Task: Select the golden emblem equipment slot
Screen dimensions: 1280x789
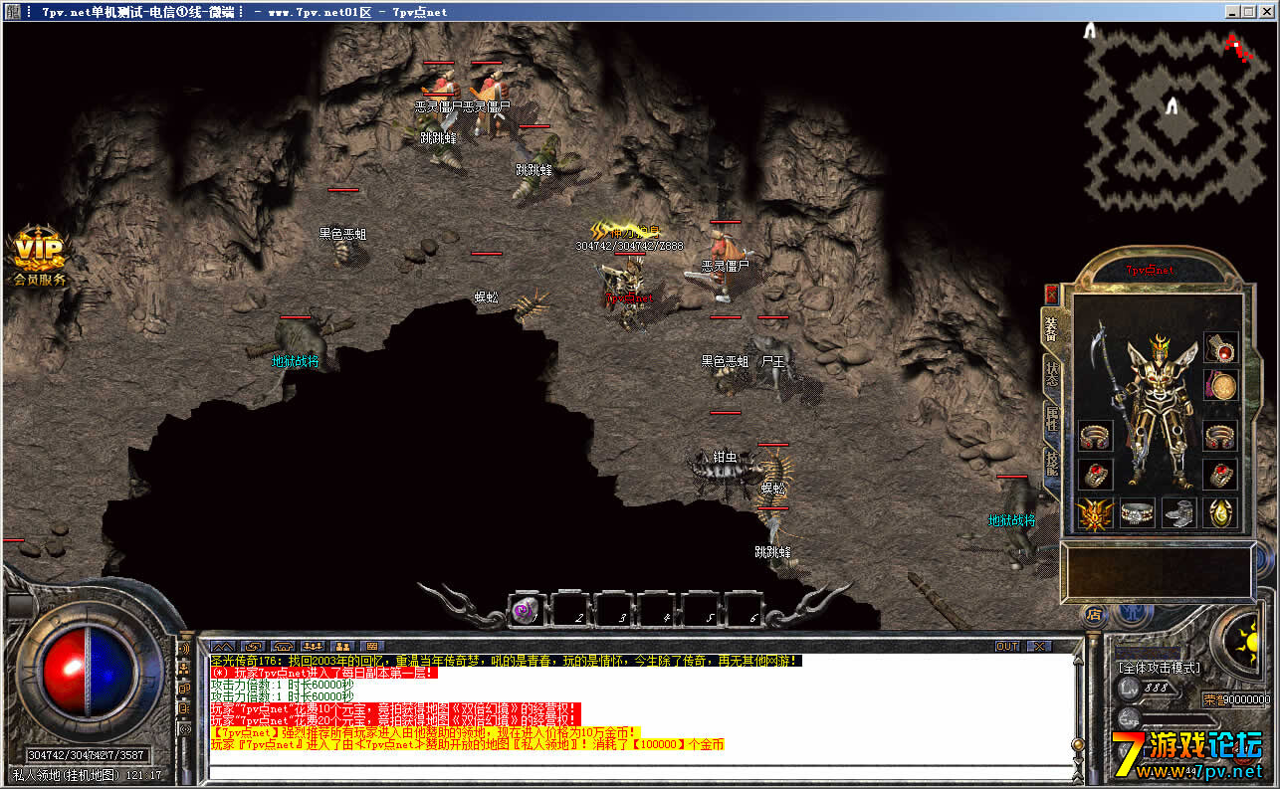Action: [1095, 513]
